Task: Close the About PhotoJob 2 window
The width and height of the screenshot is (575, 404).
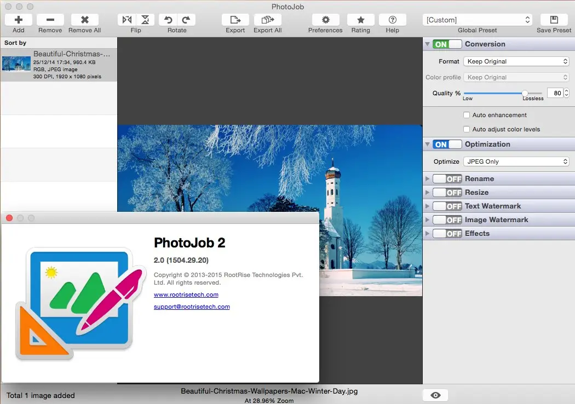Action: 9,218
